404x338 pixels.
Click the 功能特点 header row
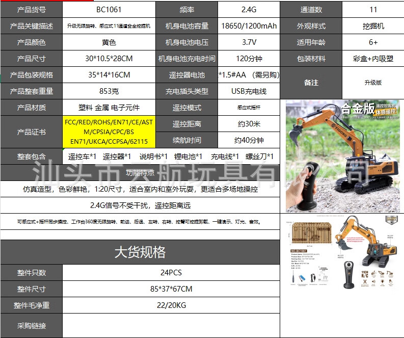[x=140, y=172]
